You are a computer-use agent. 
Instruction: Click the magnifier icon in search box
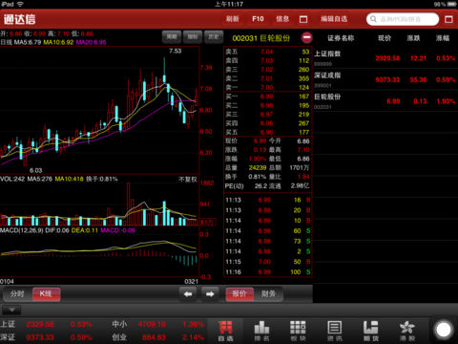point(373,19)
